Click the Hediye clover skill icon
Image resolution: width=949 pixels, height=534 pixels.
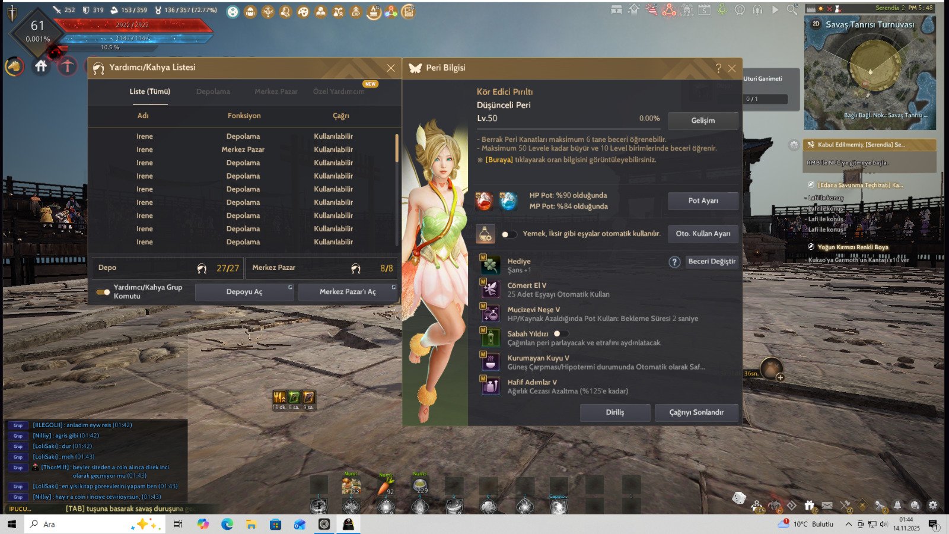[x=490, y=265]
